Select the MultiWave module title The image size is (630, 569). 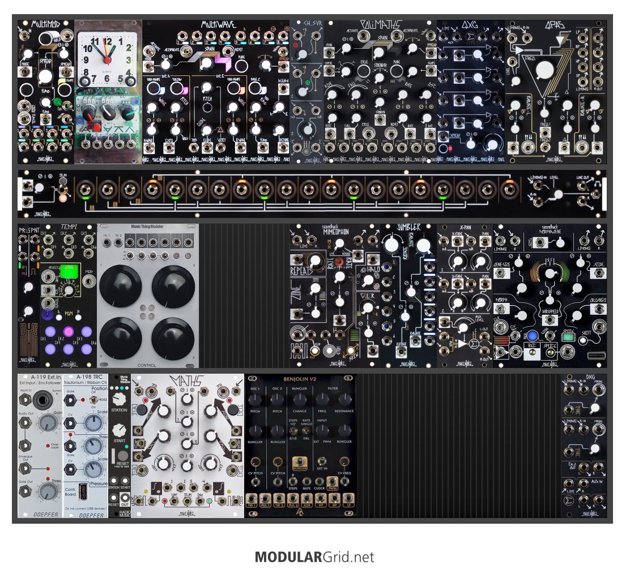[218, 24]
